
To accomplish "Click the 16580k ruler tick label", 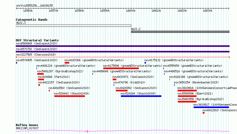I will 79,11.
